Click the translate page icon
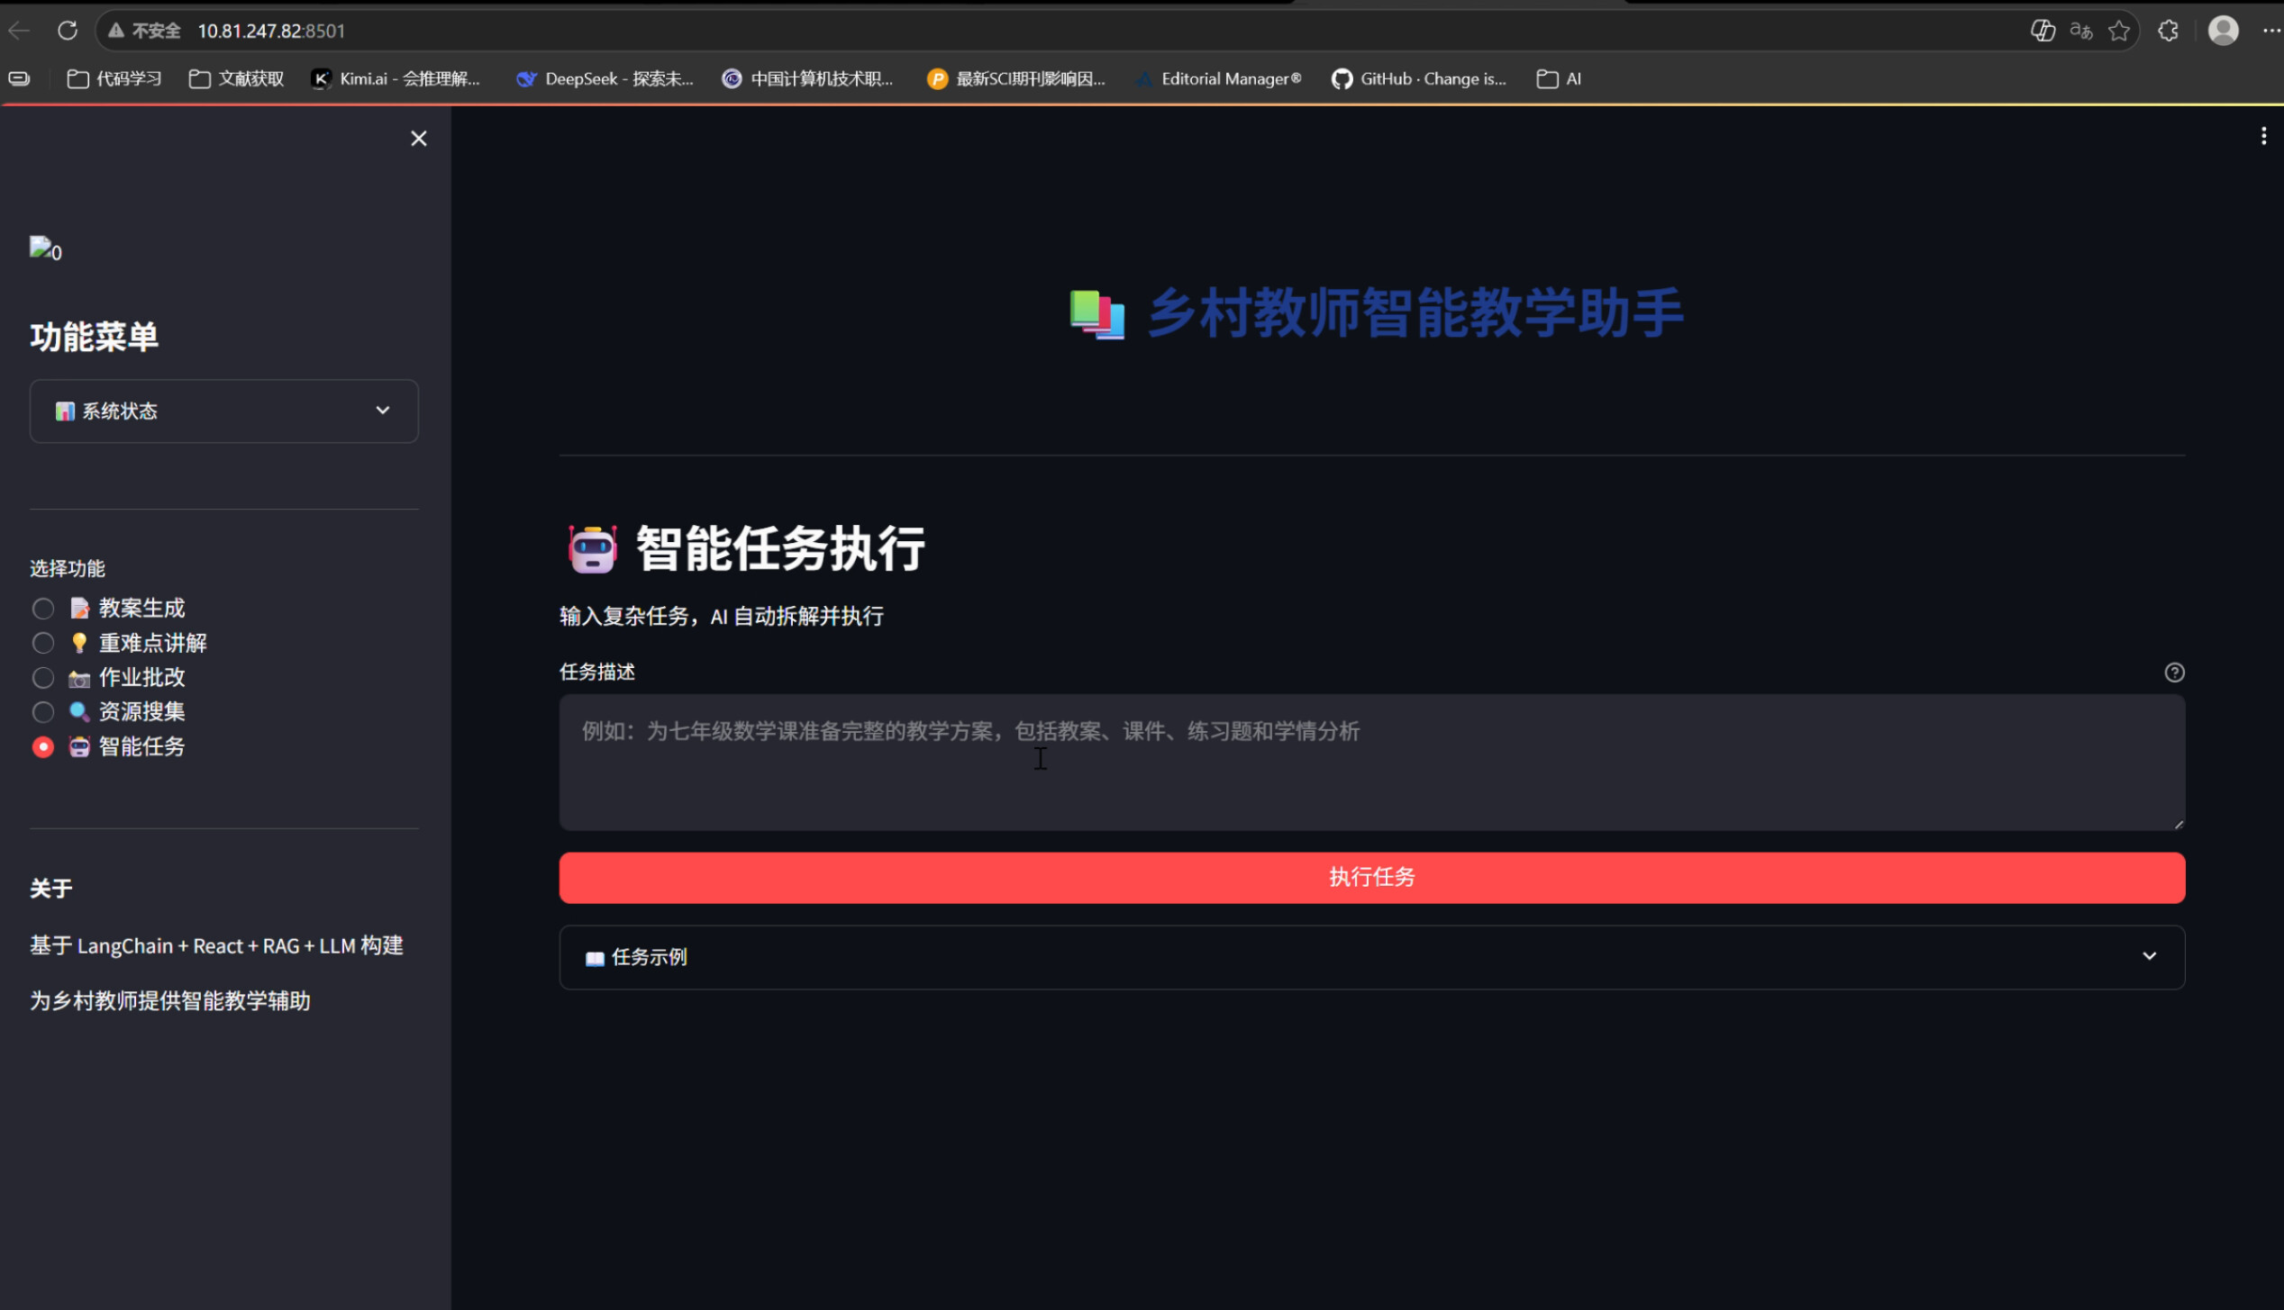2284x1310 pixels. [x=2080, y=31]
